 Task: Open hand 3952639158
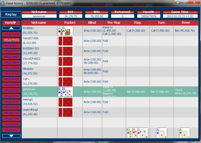click(x=11, y=102)
